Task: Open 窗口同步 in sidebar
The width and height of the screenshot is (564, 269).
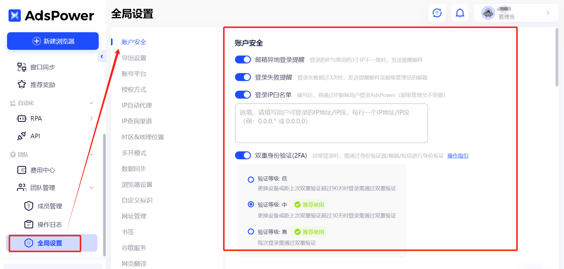Action: (x=43, y=67)
